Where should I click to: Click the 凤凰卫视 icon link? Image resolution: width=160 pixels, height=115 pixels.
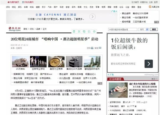154,7
